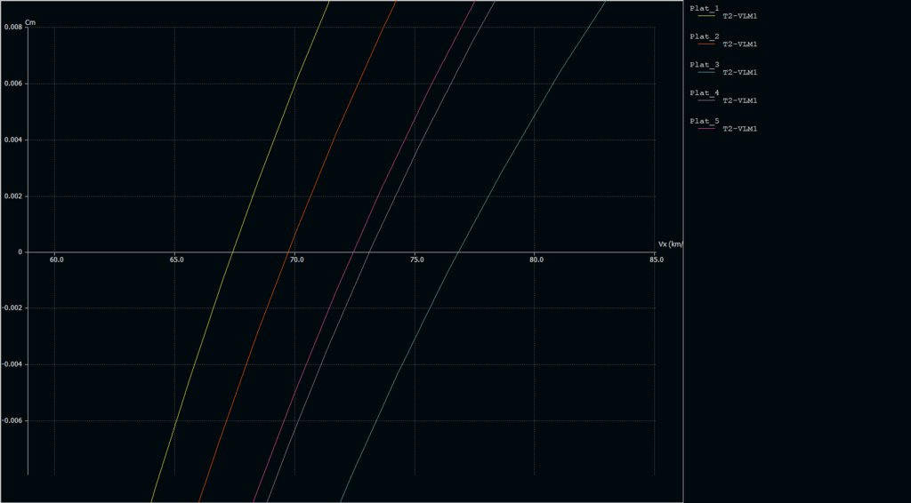Image resolution: width=911 pixels, height=503 pixels.
Task: Click the orange line sample under Plat_2
Action: [706, 44]
